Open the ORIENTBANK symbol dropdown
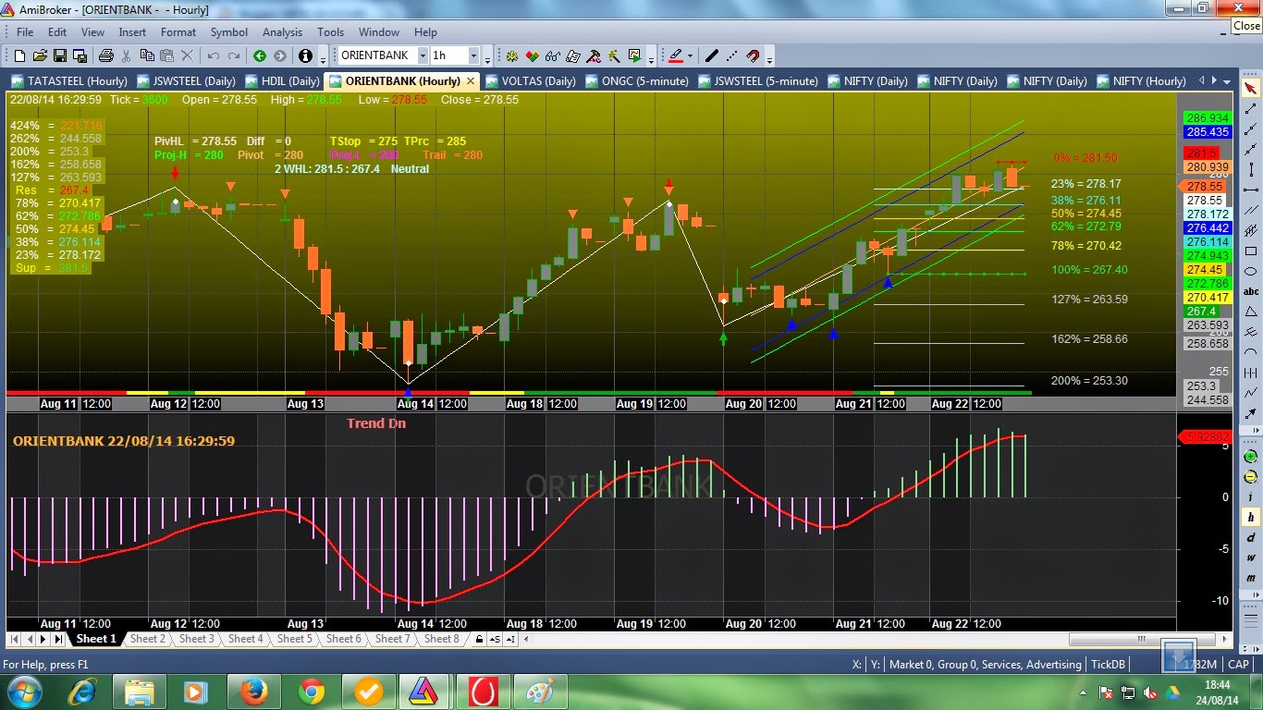This screenshot has height=710, width=1263. click(421, 55)
